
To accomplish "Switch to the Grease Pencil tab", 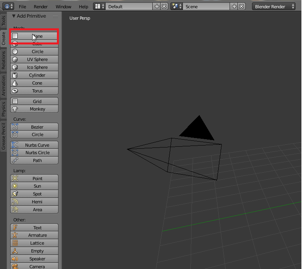I will click(x=4, y=136).
